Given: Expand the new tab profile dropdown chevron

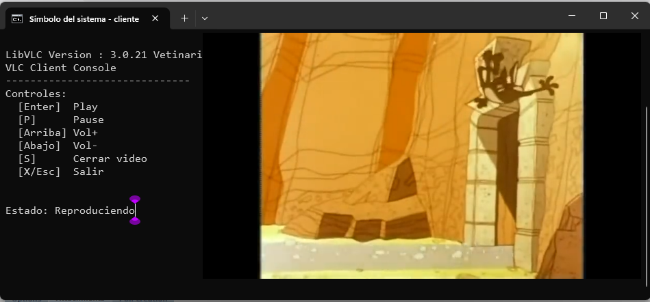Looking at the screenshot, I should [204, 18].
